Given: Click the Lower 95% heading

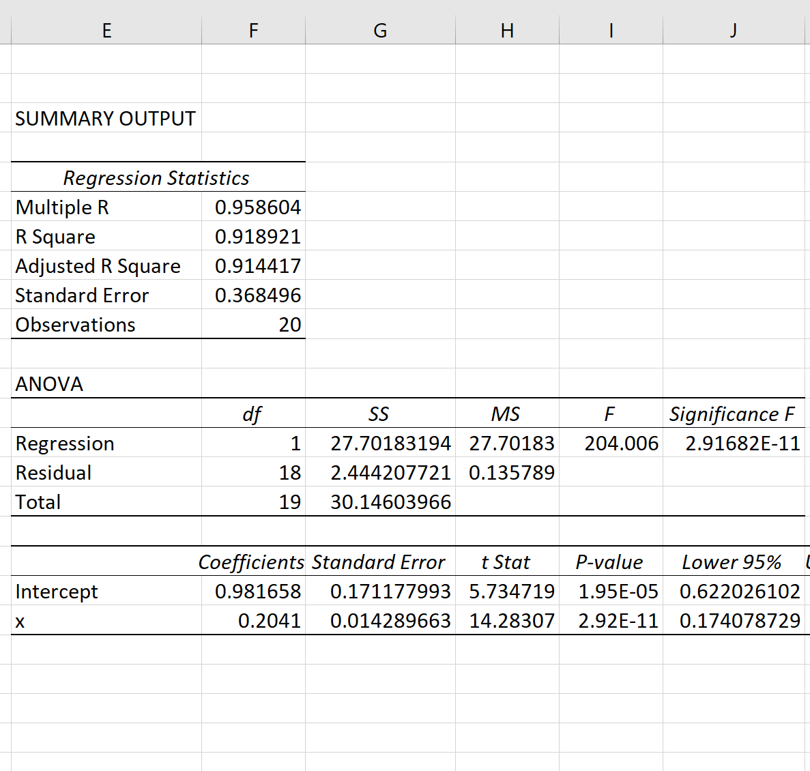Looking at the screenshot, I should point(734,562).
